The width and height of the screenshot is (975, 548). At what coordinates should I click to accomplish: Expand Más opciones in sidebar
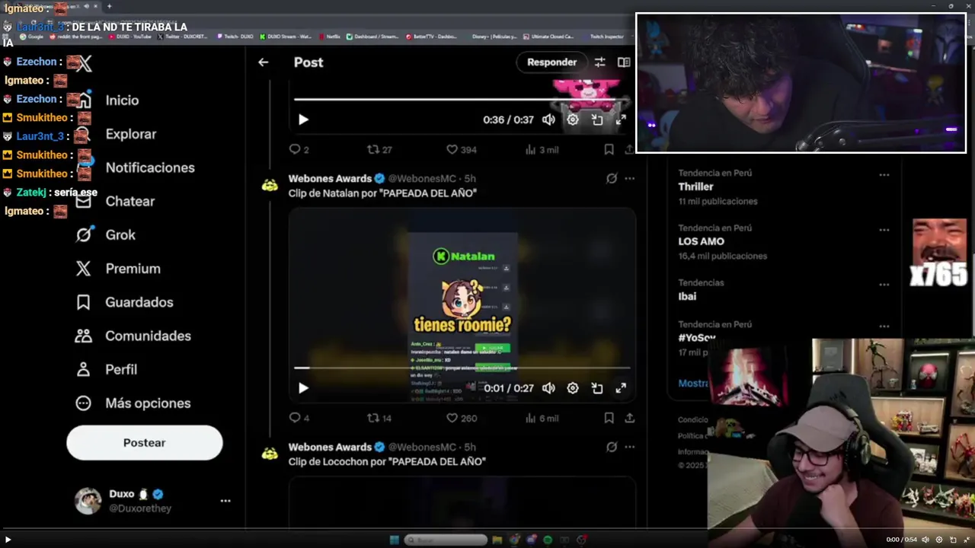pyautogui.click(x=133, y=403)
